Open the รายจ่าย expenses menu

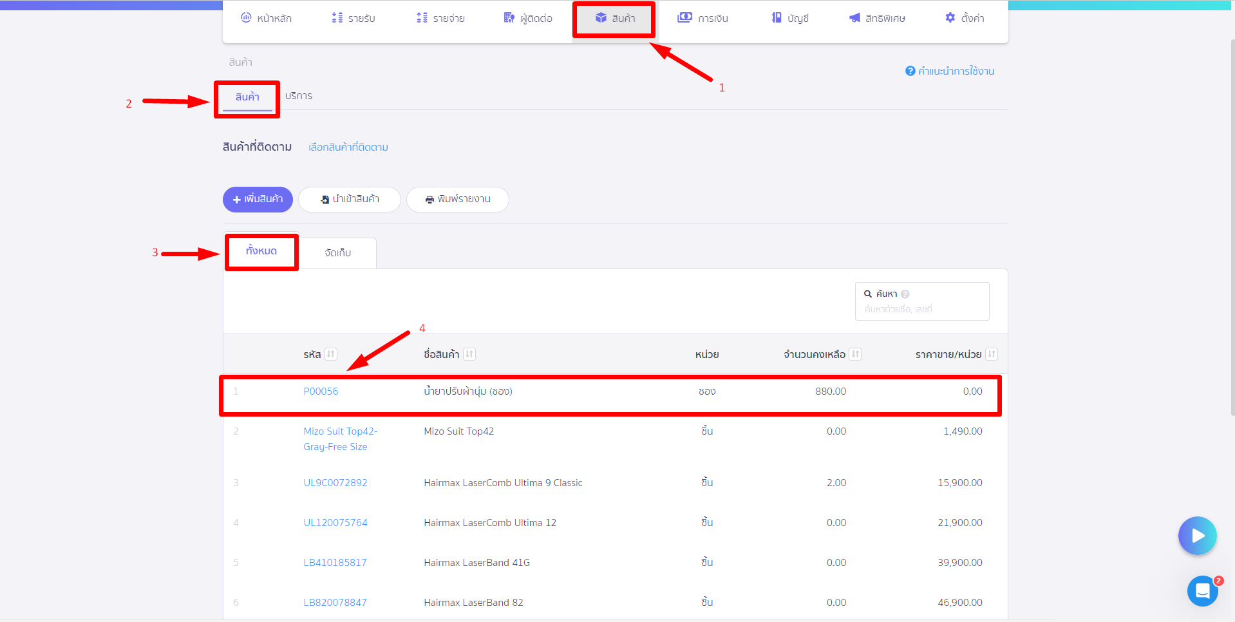click(x=440, y=18)
